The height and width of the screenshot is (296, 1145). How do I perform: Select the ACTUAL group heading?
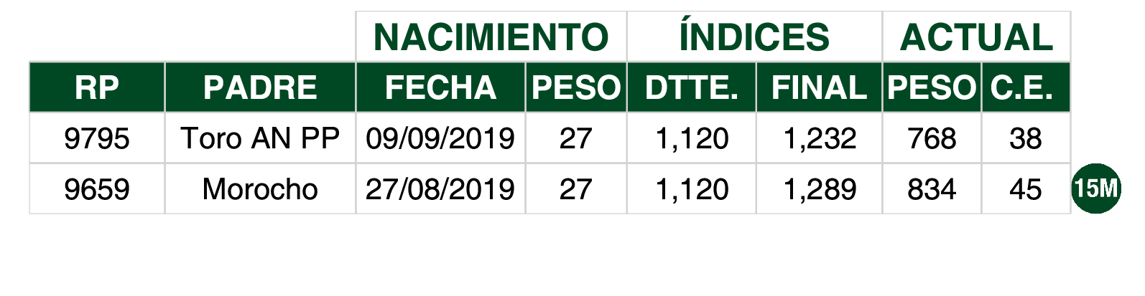click(976, 37)
